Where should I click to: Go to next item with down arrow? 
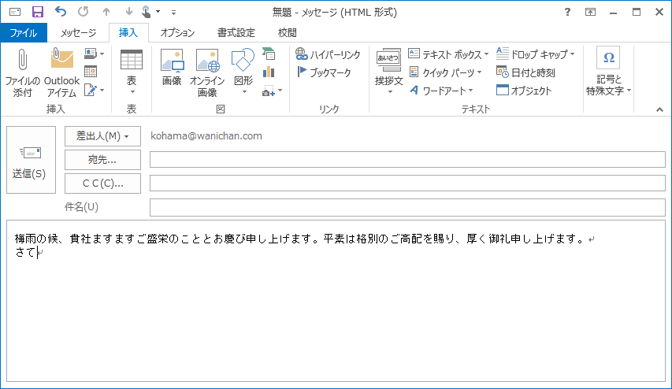click(x=128, y=12)
